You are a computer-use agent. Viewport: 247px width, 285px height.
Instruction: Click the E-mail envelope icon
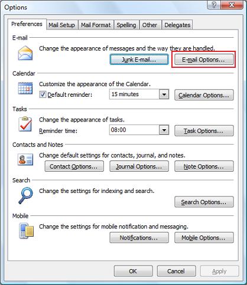click(25, 53)
